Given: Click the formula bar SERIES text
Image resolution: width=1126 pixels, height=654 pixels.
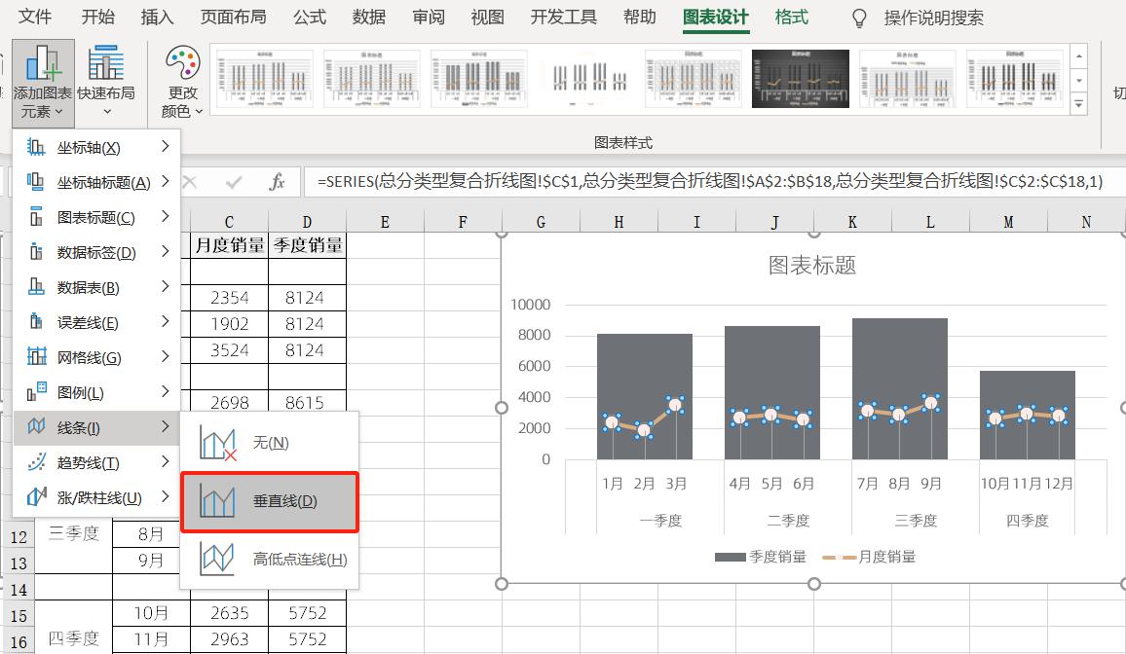Looking at the screenshot, I should [x=710, y=181].
